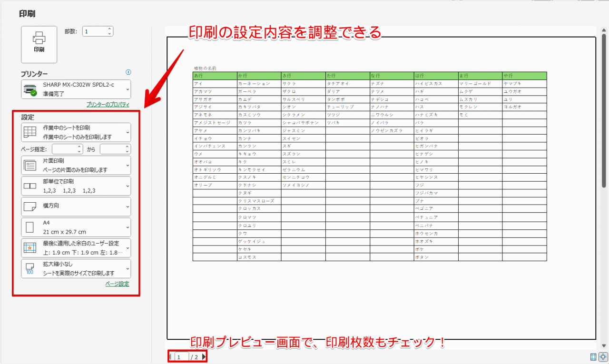Open page setup via the ページ設定 link
The width and height of the screenshot is (609, 364).
[117, 283]
